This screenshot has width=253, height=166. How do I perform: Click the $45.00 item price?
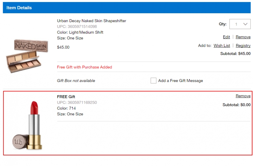pyautogui.click(x=63, y=47)
